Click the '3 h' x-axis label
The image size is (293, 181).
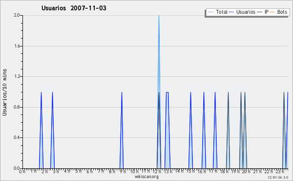56,172
